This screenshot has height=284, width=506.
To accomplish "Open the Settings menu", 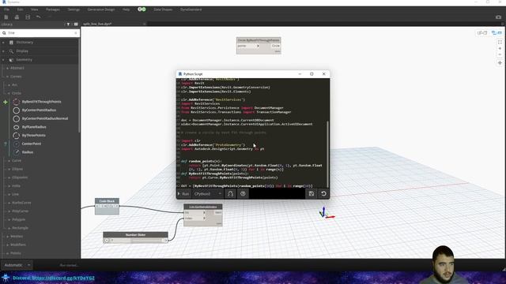I will tap(74, 9).
